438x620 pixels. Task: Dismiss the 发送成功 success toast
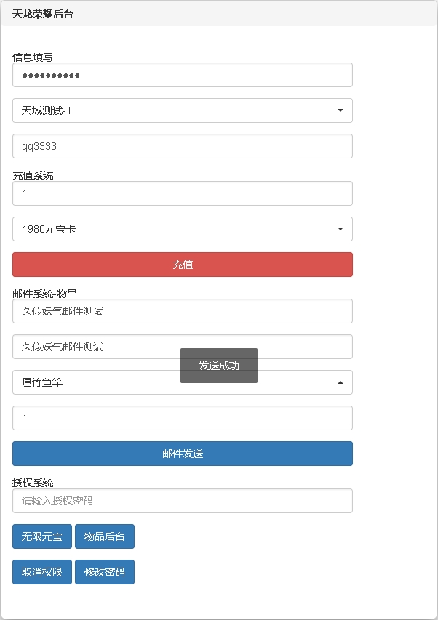(219, 366)
